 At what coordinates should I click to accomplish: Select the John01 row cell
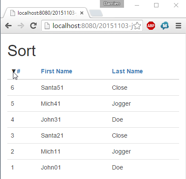click(51, 167)
